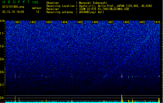Select observer name Masayuki Kobayashi
The width and height of the screenshot is (163, 103).
[93, 3]
